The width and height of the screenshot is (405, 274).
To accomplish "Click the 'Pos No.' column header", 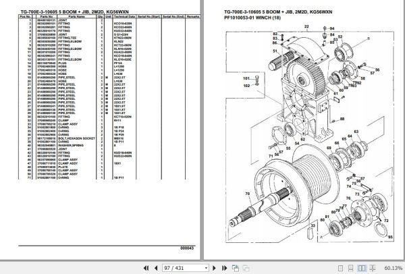I will pos(25,16).
